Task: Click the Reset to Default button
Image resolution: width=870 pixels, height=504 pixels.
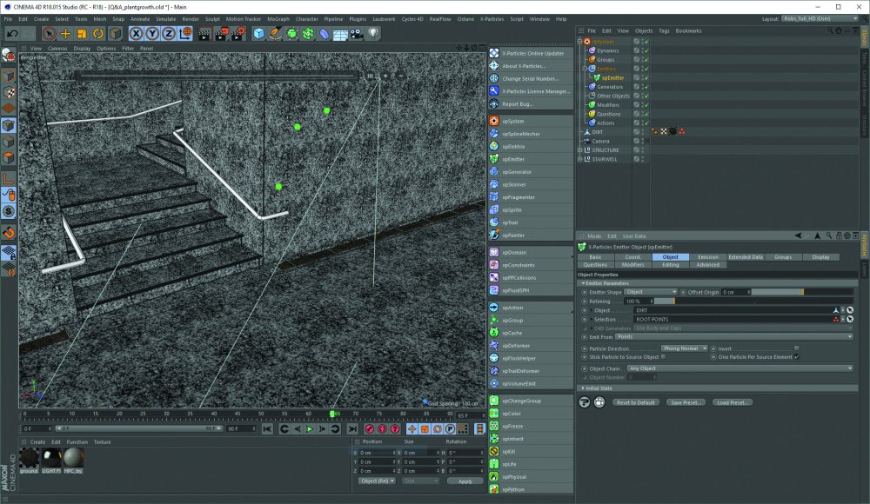Action: click(635, 402)
